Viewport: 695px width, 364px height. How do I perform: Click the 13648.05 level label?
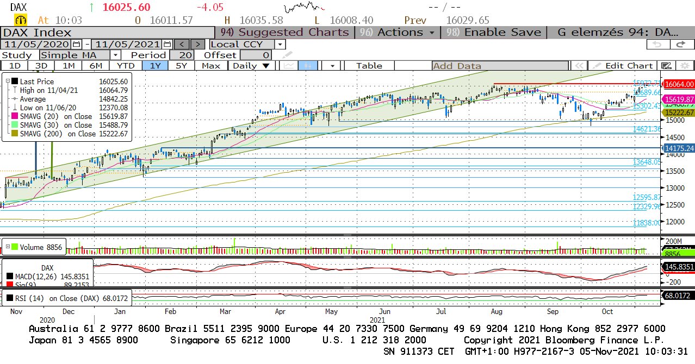647,162
